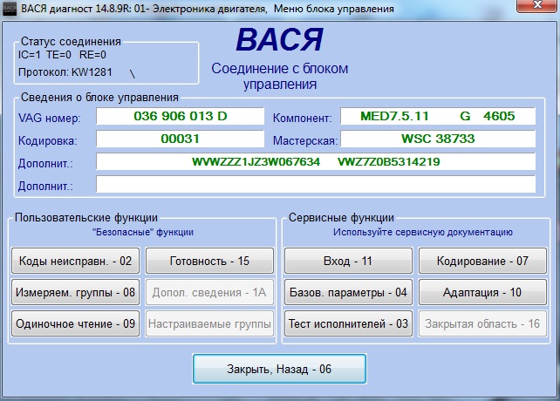The width and height of the screenshot is (560, 401).
Task: Open 'Измеряем. группы - 08' measuring blocks
Action: (75, 292)
